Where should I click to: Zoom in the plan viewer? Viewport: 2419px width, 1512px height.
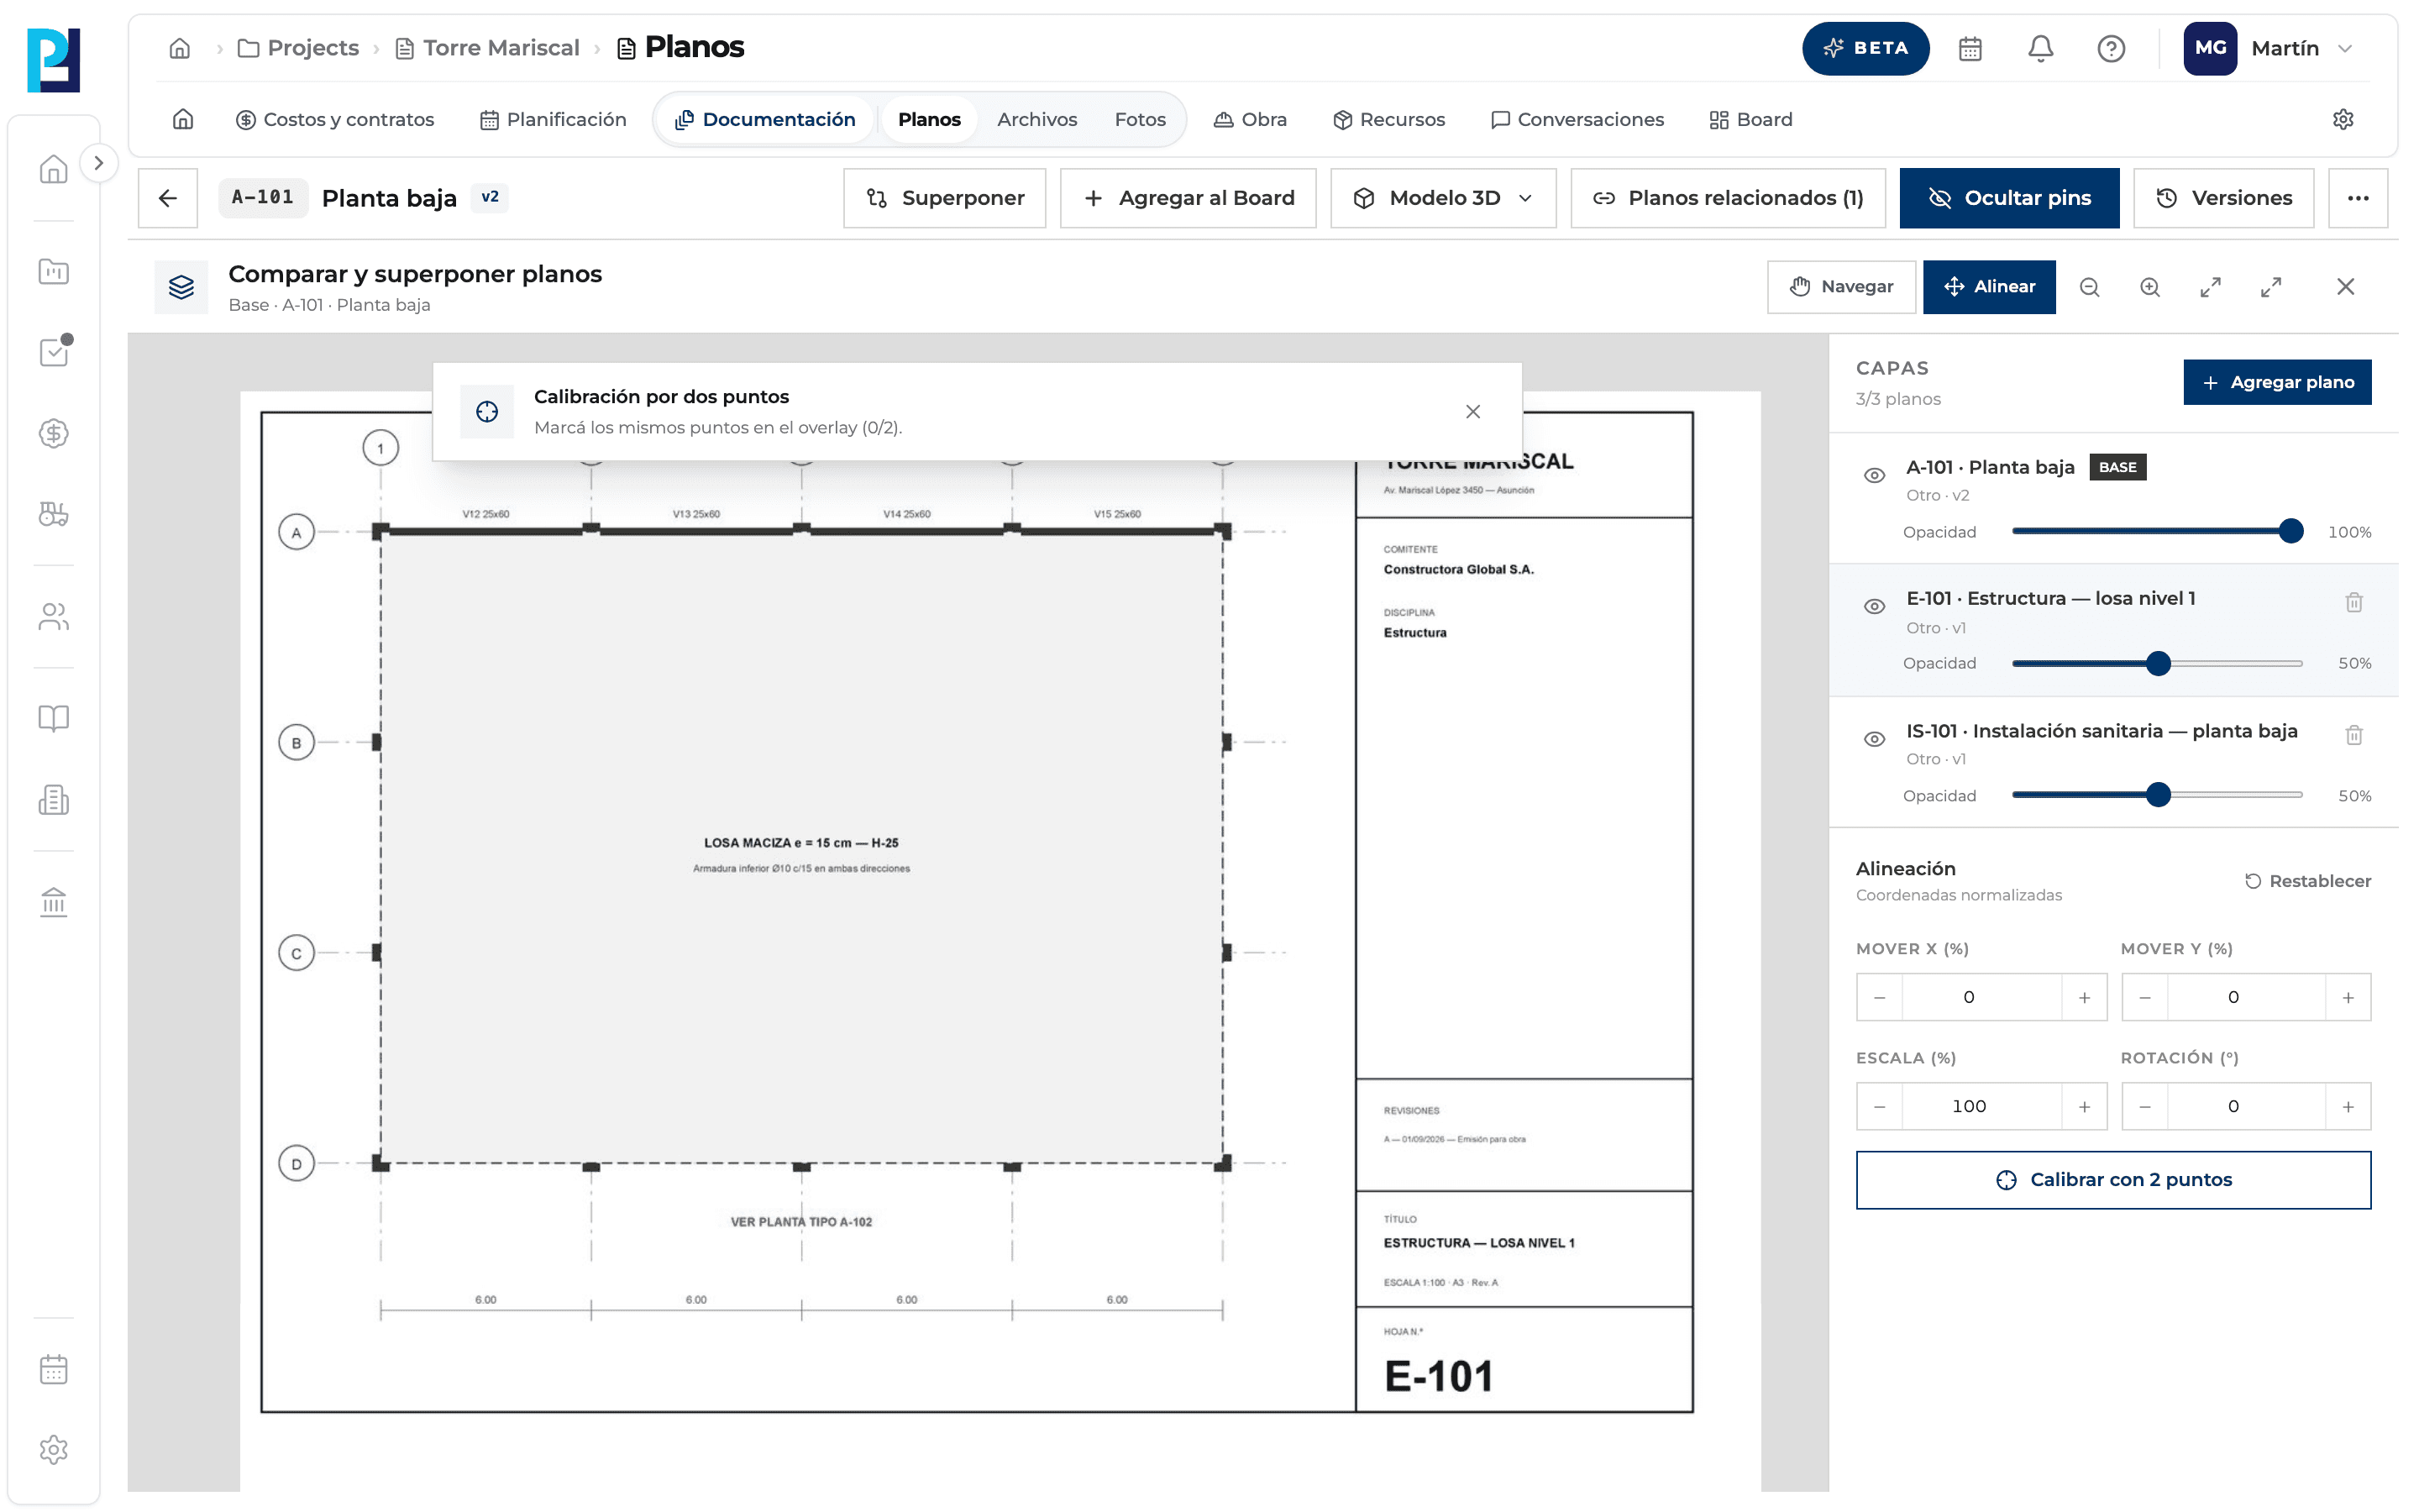tap(2149, 287)
